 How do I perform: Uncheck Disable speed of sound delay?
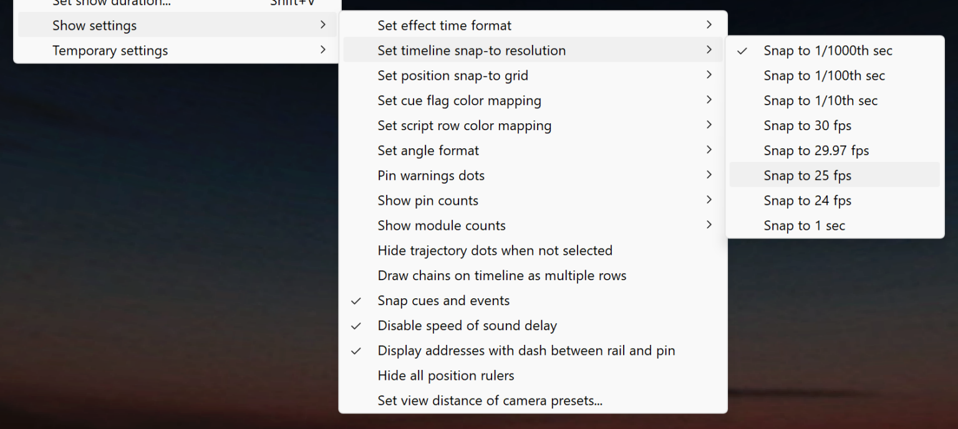(467, 326)
